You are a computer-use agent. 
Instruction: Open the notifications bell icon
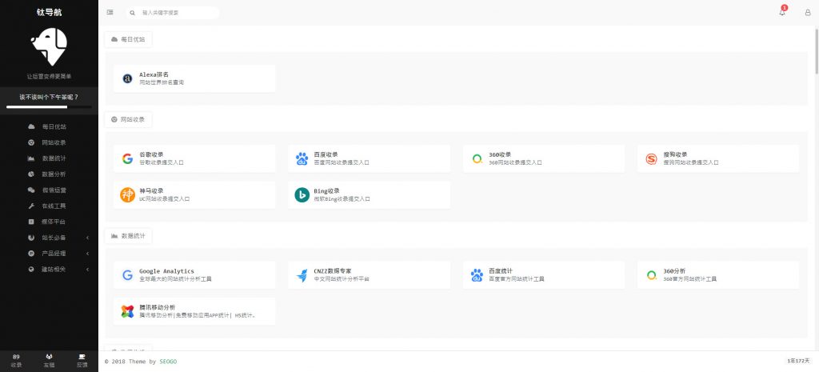pos(782,13)
